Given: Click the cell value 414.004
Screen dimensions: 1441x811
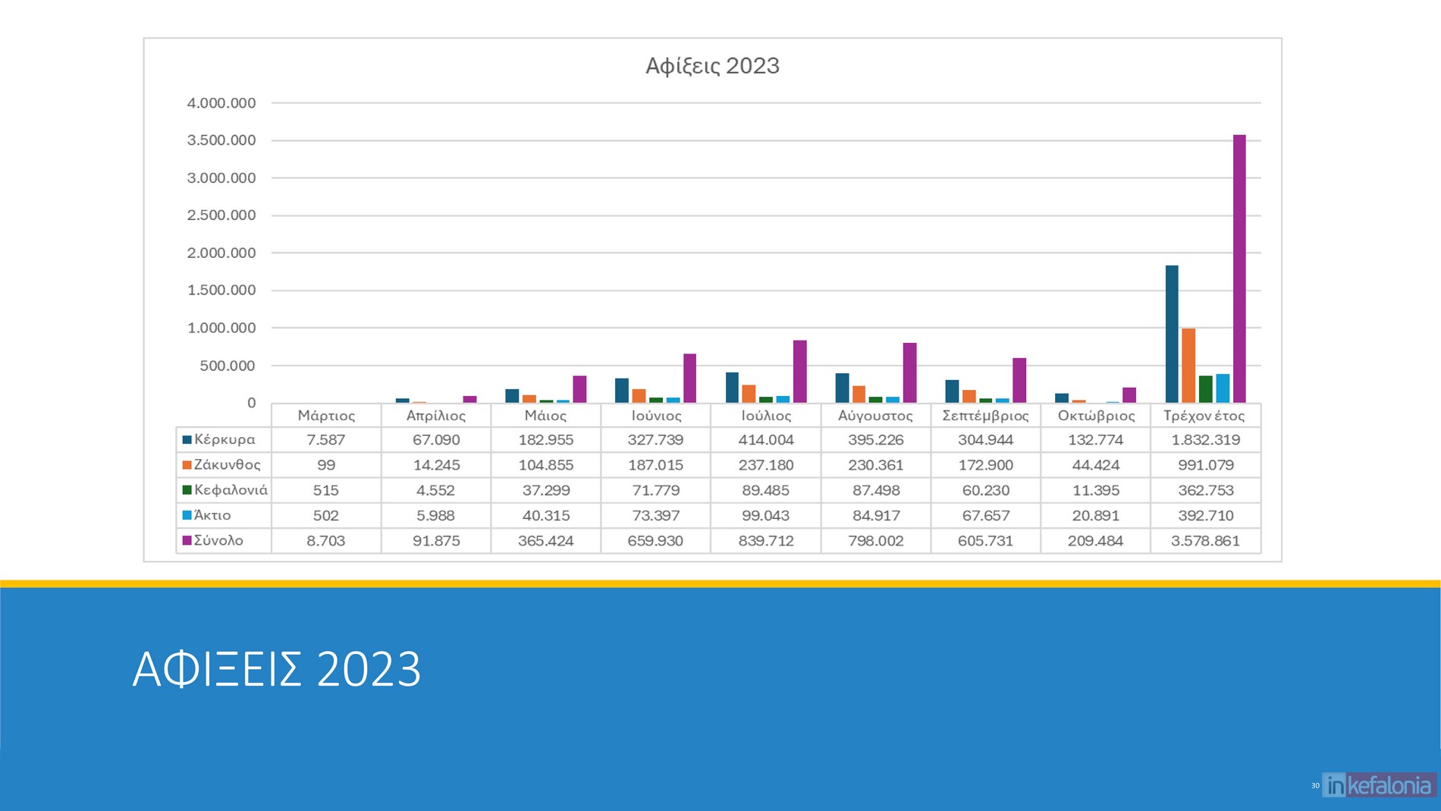Looking at the screenshot, I should pyautogui.click(x=766, y=440).
